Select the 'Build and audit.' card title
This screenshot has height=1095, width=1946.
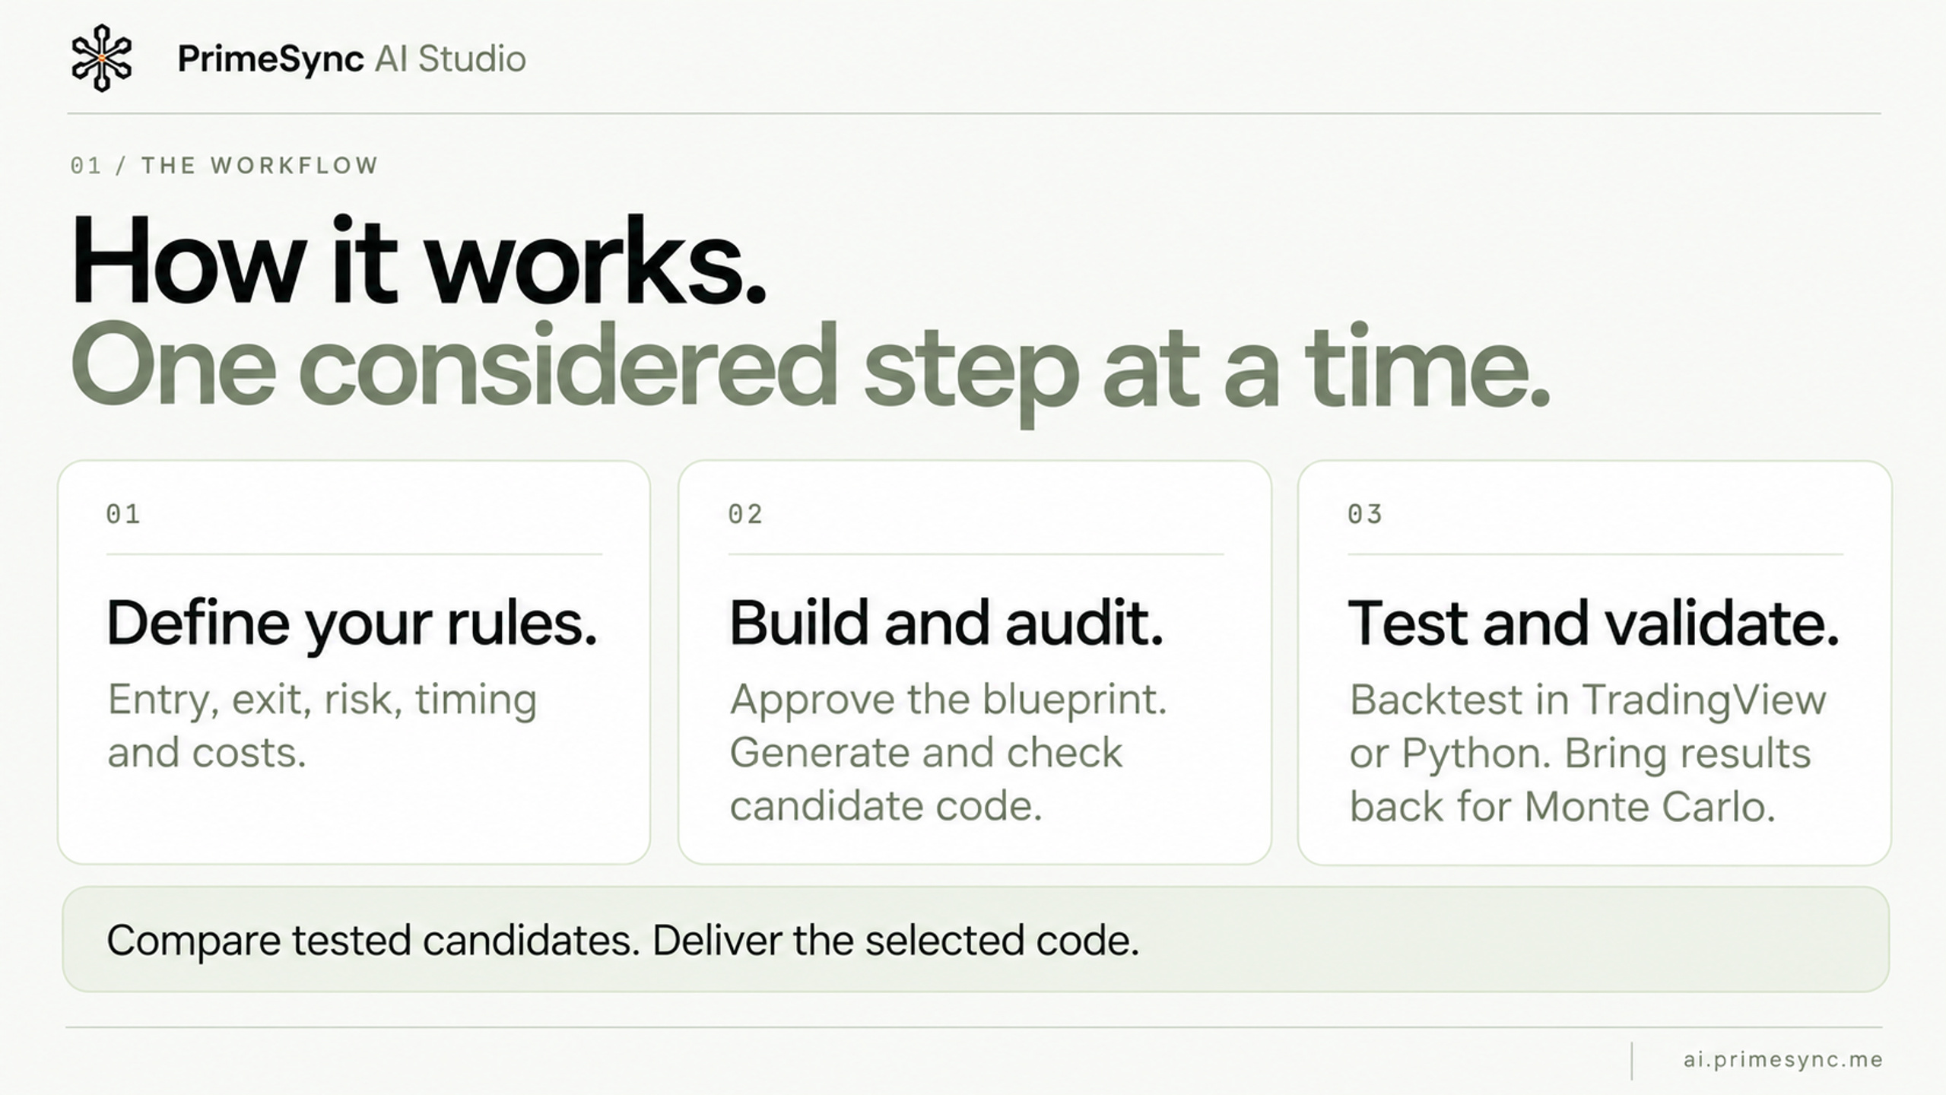[946, 623]
